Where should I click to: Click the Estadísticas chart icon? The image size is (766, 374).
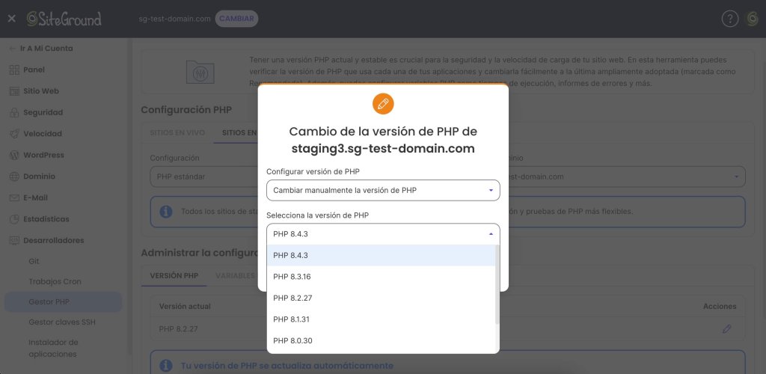click(14, 219)
